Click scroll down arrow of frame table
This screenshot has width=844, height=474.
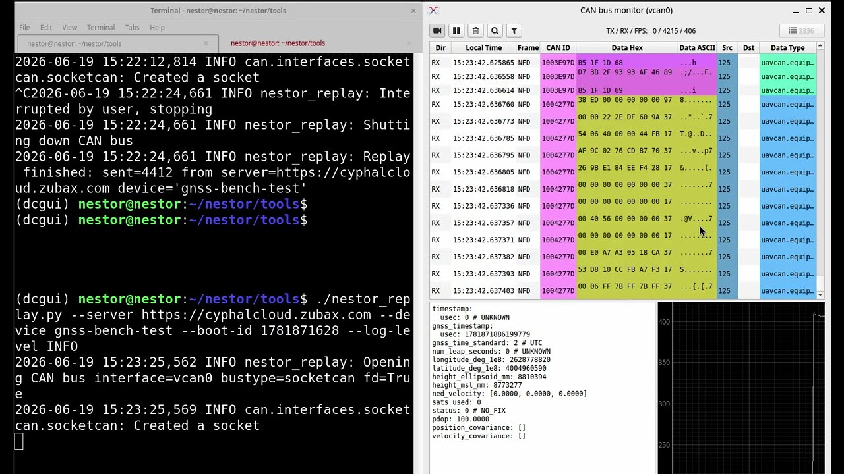[820, 295]
